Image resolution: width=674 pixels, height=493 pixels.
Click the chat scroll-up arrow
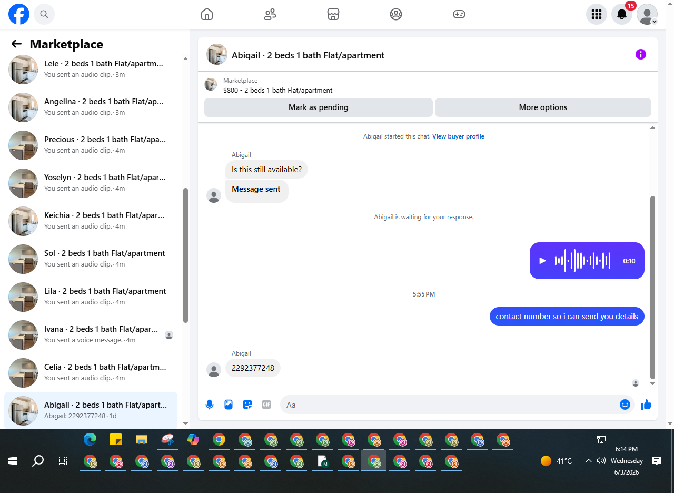(x=653, y=127)
